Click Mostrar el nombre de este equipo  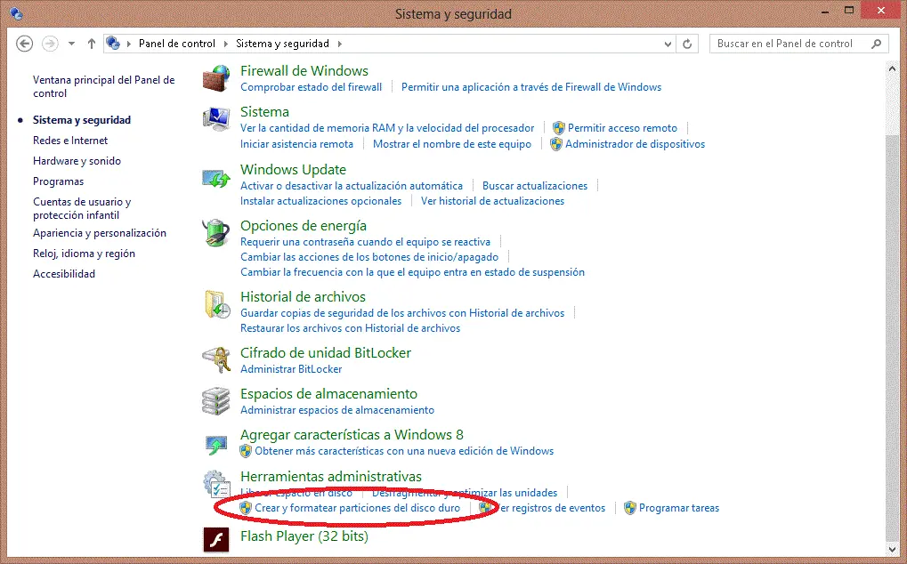(452, 144)
